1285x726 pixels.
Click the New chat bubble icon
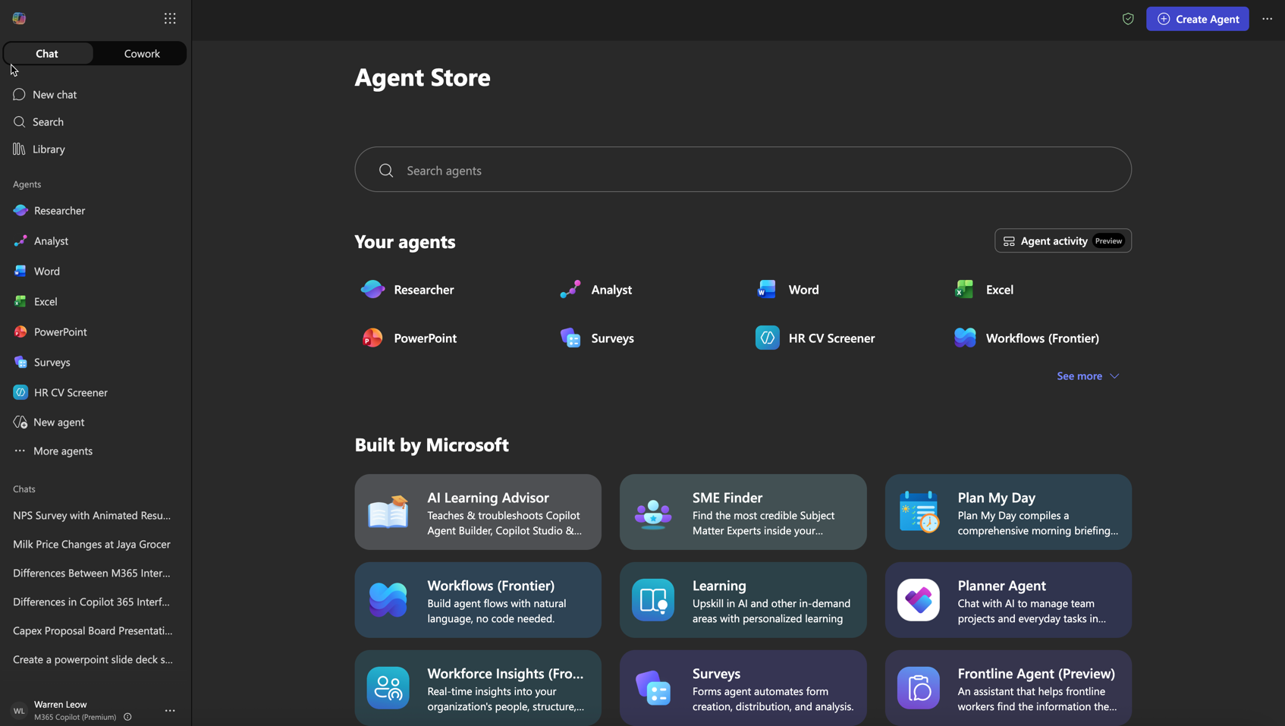click(19, 94)
